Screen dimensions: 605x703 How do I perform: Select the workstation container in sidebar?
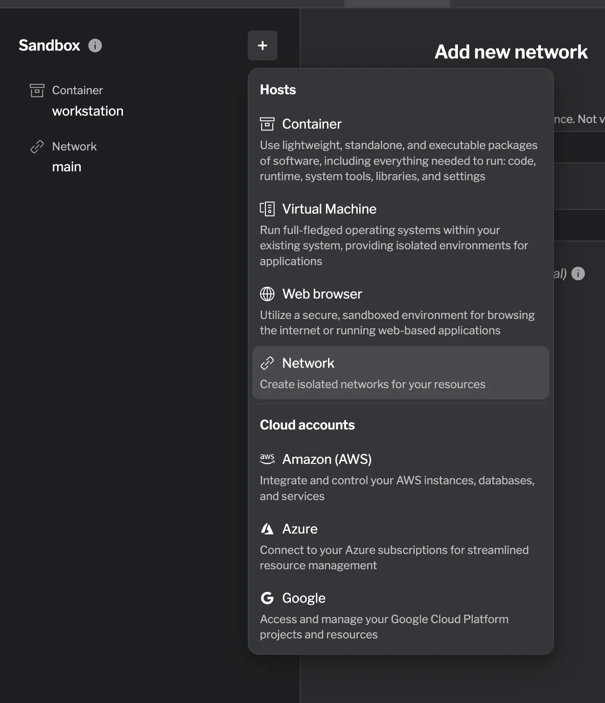[x=88, y=111]
